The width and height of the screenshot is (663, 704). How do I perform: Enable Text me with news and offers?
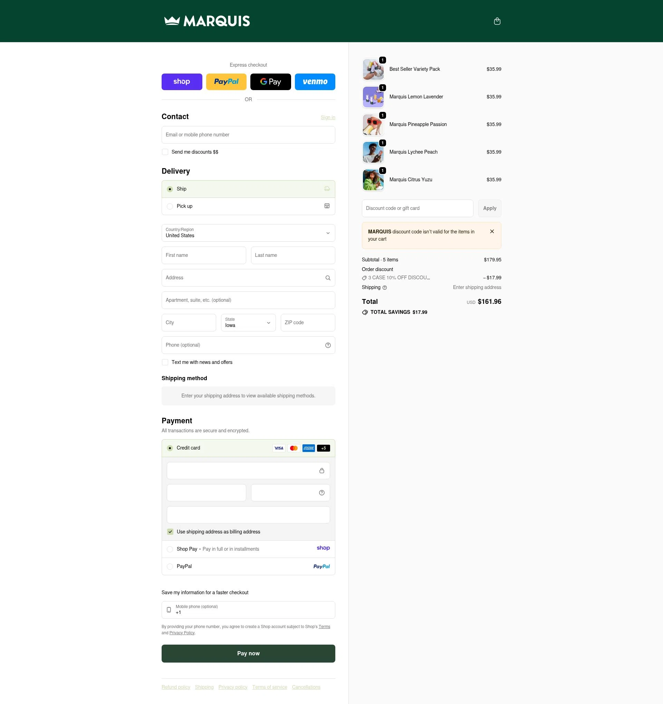(165, 362)
